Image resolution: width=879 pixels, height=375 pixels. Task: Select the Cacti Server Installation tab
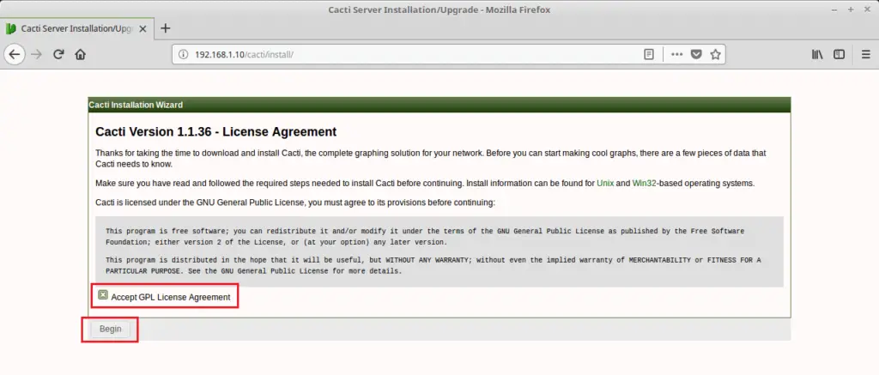tap(76, 28)
